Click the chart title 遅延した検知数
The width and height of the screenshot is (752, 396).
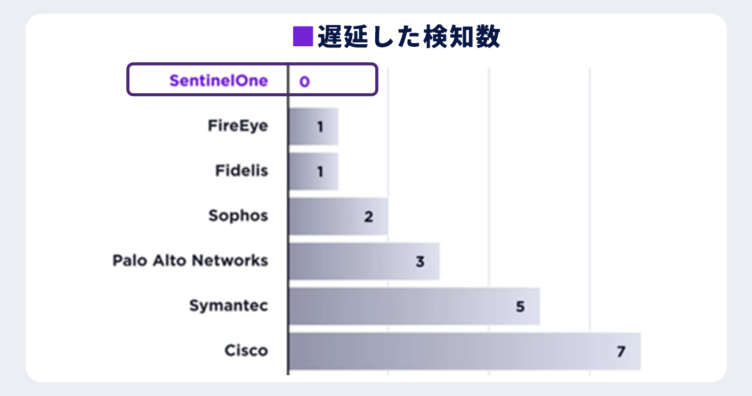409,37
